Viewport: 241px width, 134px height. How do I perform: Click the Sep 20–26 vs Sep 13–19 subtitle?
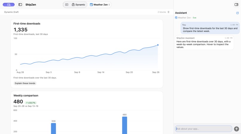[26, 106]
